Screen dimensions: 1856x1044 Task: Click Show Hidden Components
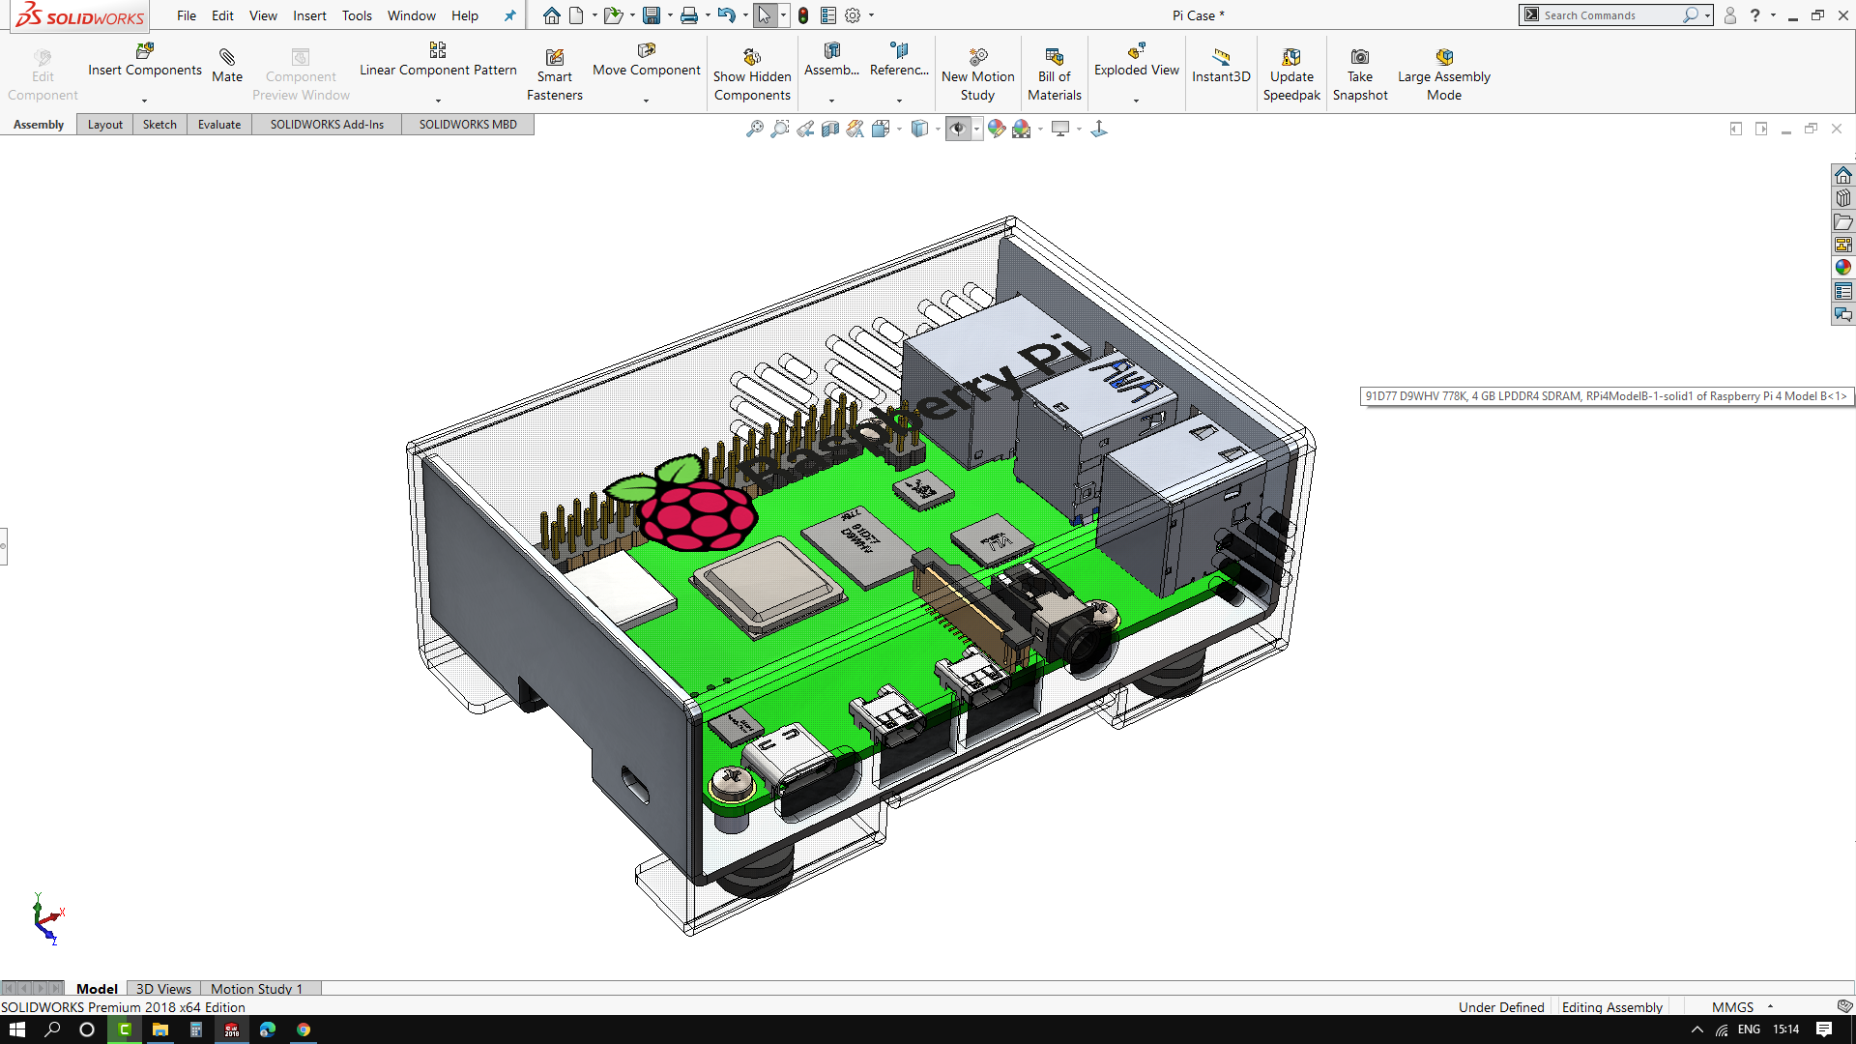point(752,74)
